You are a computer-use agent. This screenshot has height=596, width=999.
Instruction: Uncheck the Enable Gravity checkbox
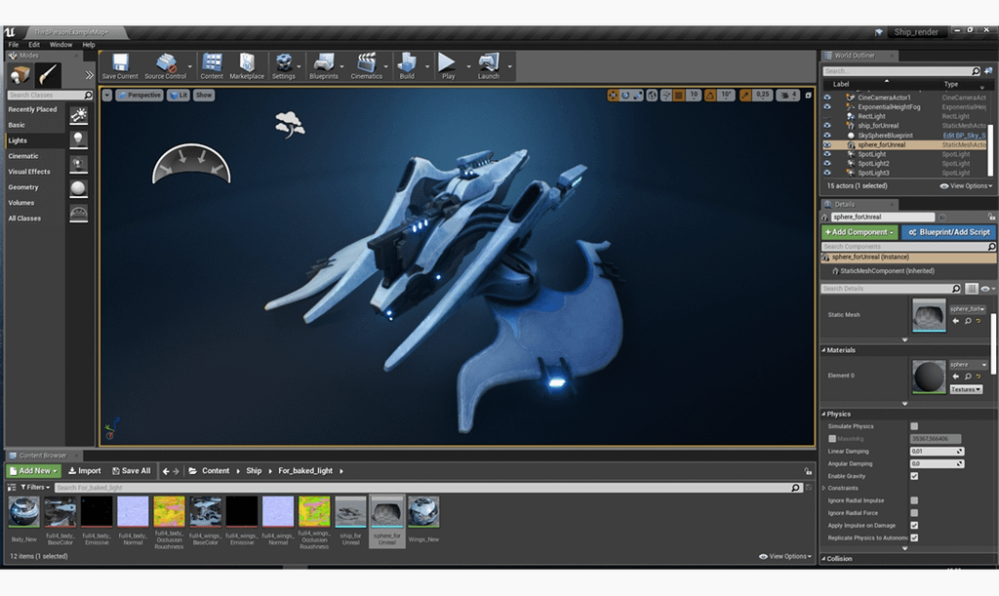tap(914, 476)
